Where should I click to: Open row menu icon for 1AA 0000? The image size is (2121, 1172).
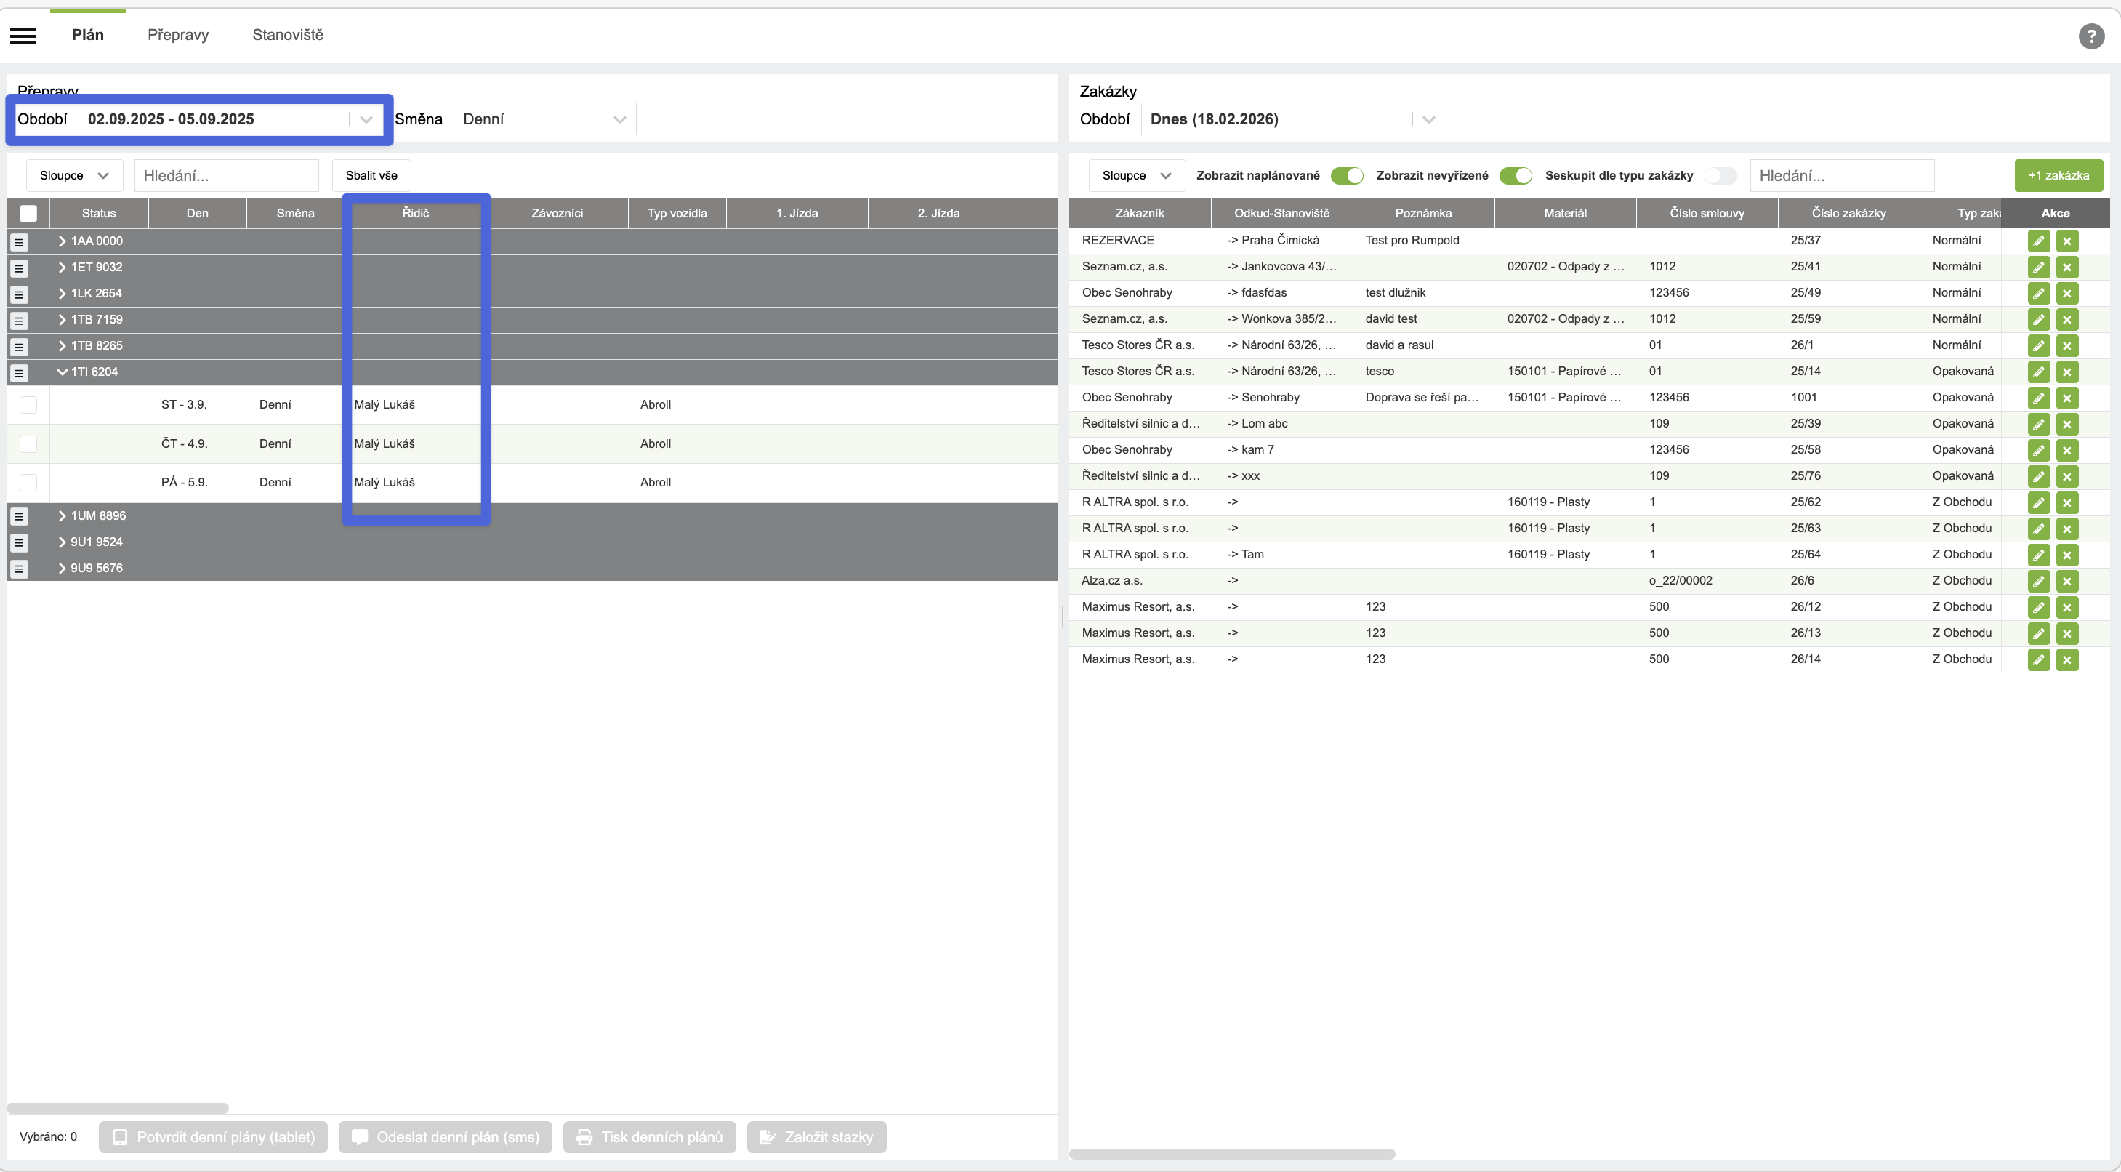(x=19, y=242)
